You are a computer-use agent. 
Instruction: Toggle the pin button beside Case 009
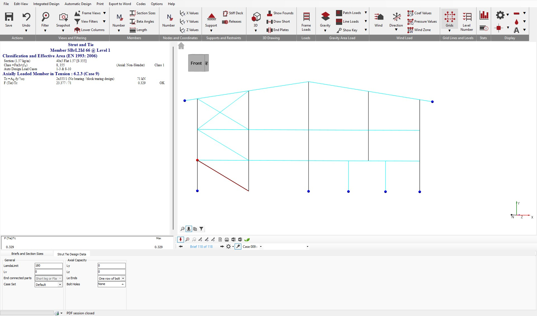click(238, 246)
